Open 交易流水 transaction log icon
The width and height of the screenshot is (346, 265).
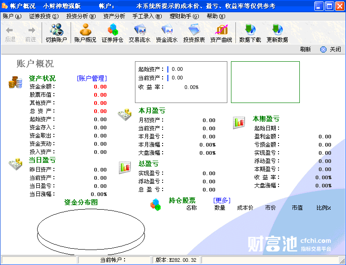point(140,29)
